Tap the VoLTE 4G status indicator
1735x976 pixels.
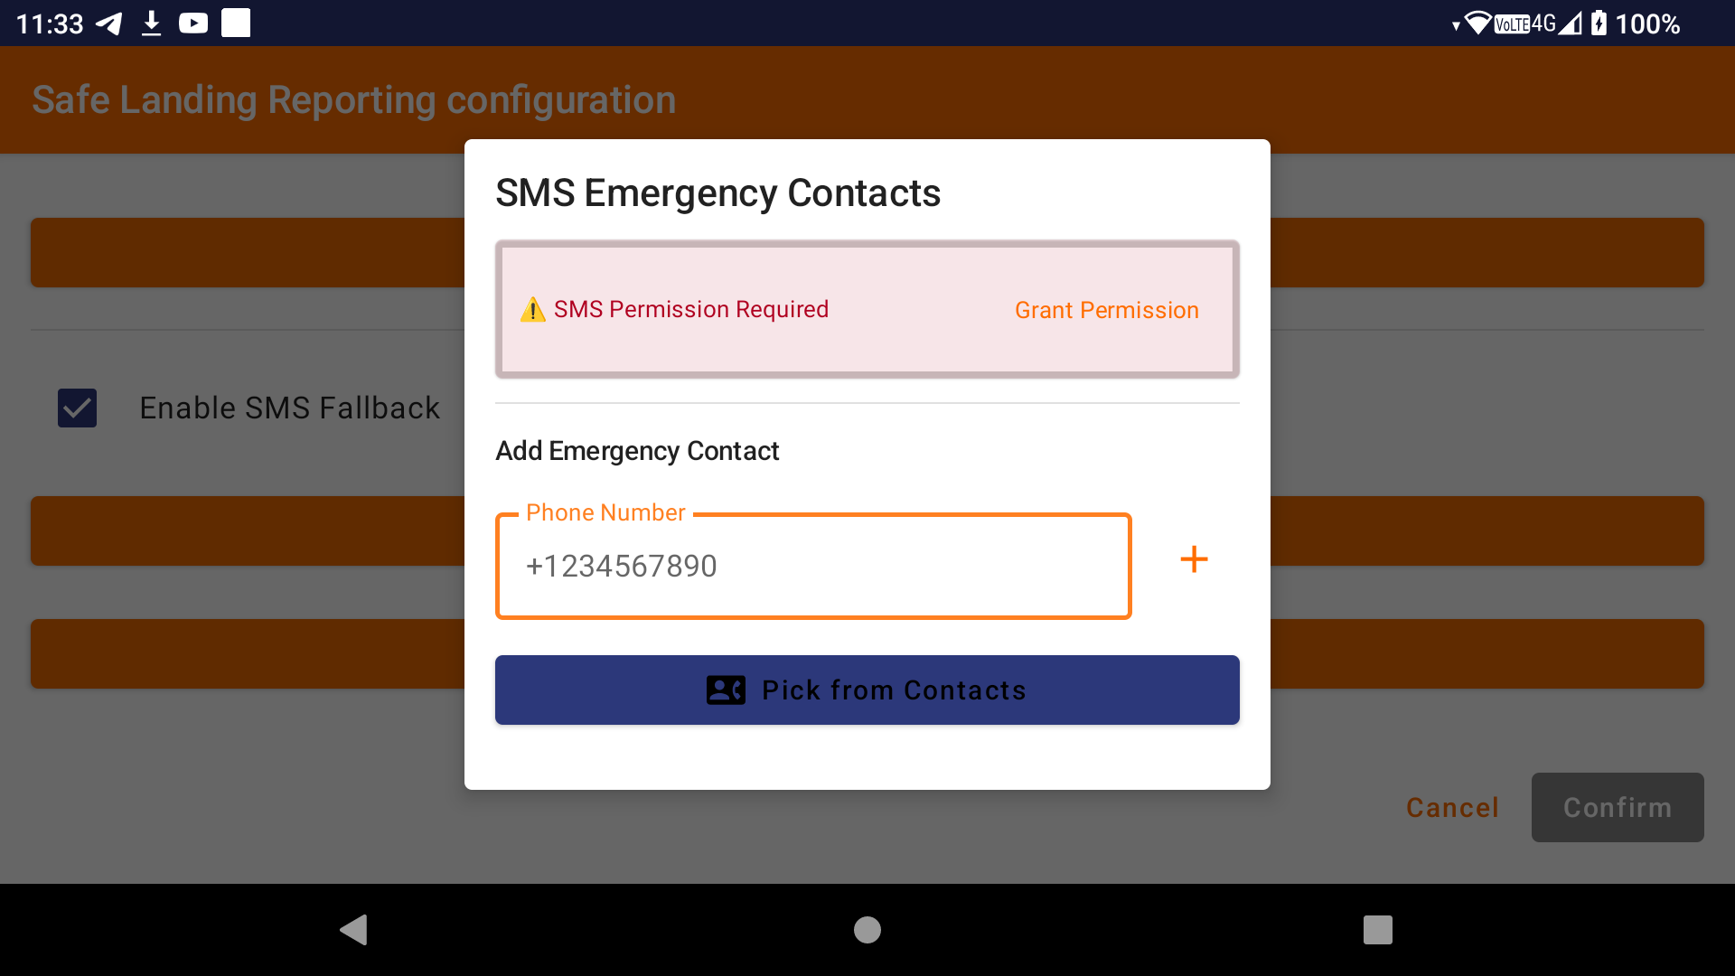1525,23
